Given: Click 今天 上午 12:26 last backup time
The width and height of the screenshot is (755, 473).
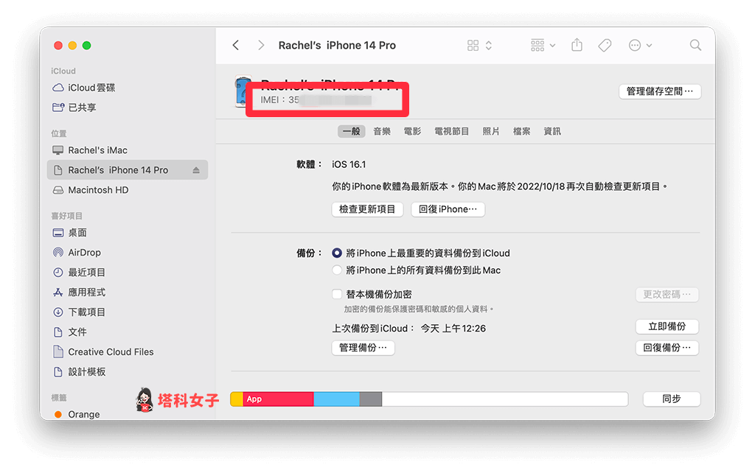Looking at the screenshot, I should click(x=453, y=329).
